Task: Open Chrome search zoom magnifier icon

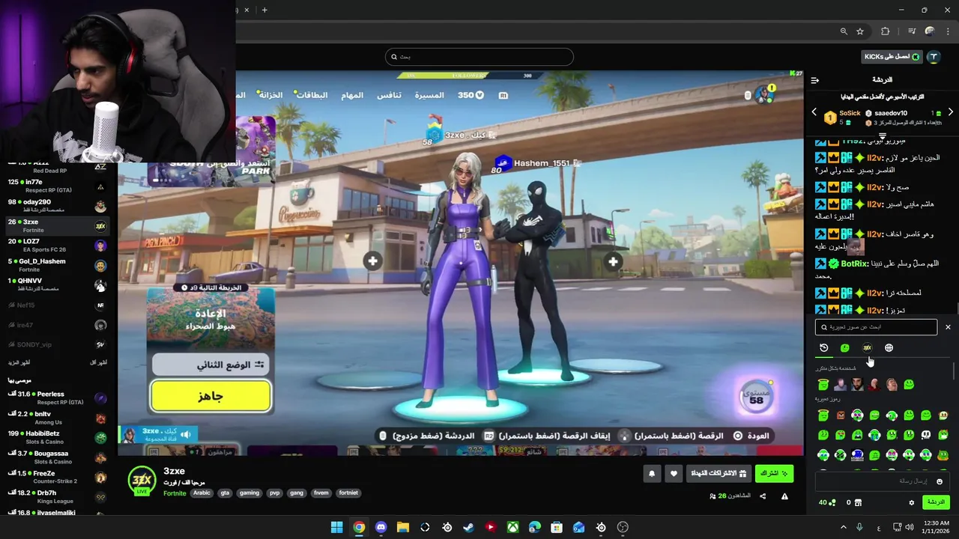Action: pyautogui.click(x=844, y=31)
